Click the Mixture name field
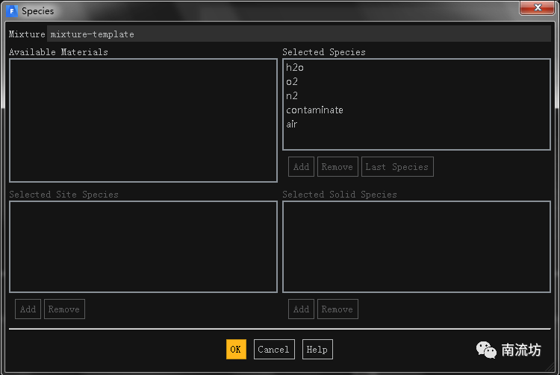Screen dimensions: 560x375 tap(299, 34)
